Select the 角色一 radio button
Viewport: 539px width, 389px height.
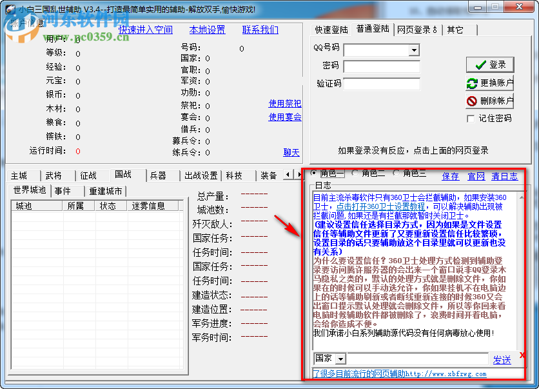coord(314,173)
